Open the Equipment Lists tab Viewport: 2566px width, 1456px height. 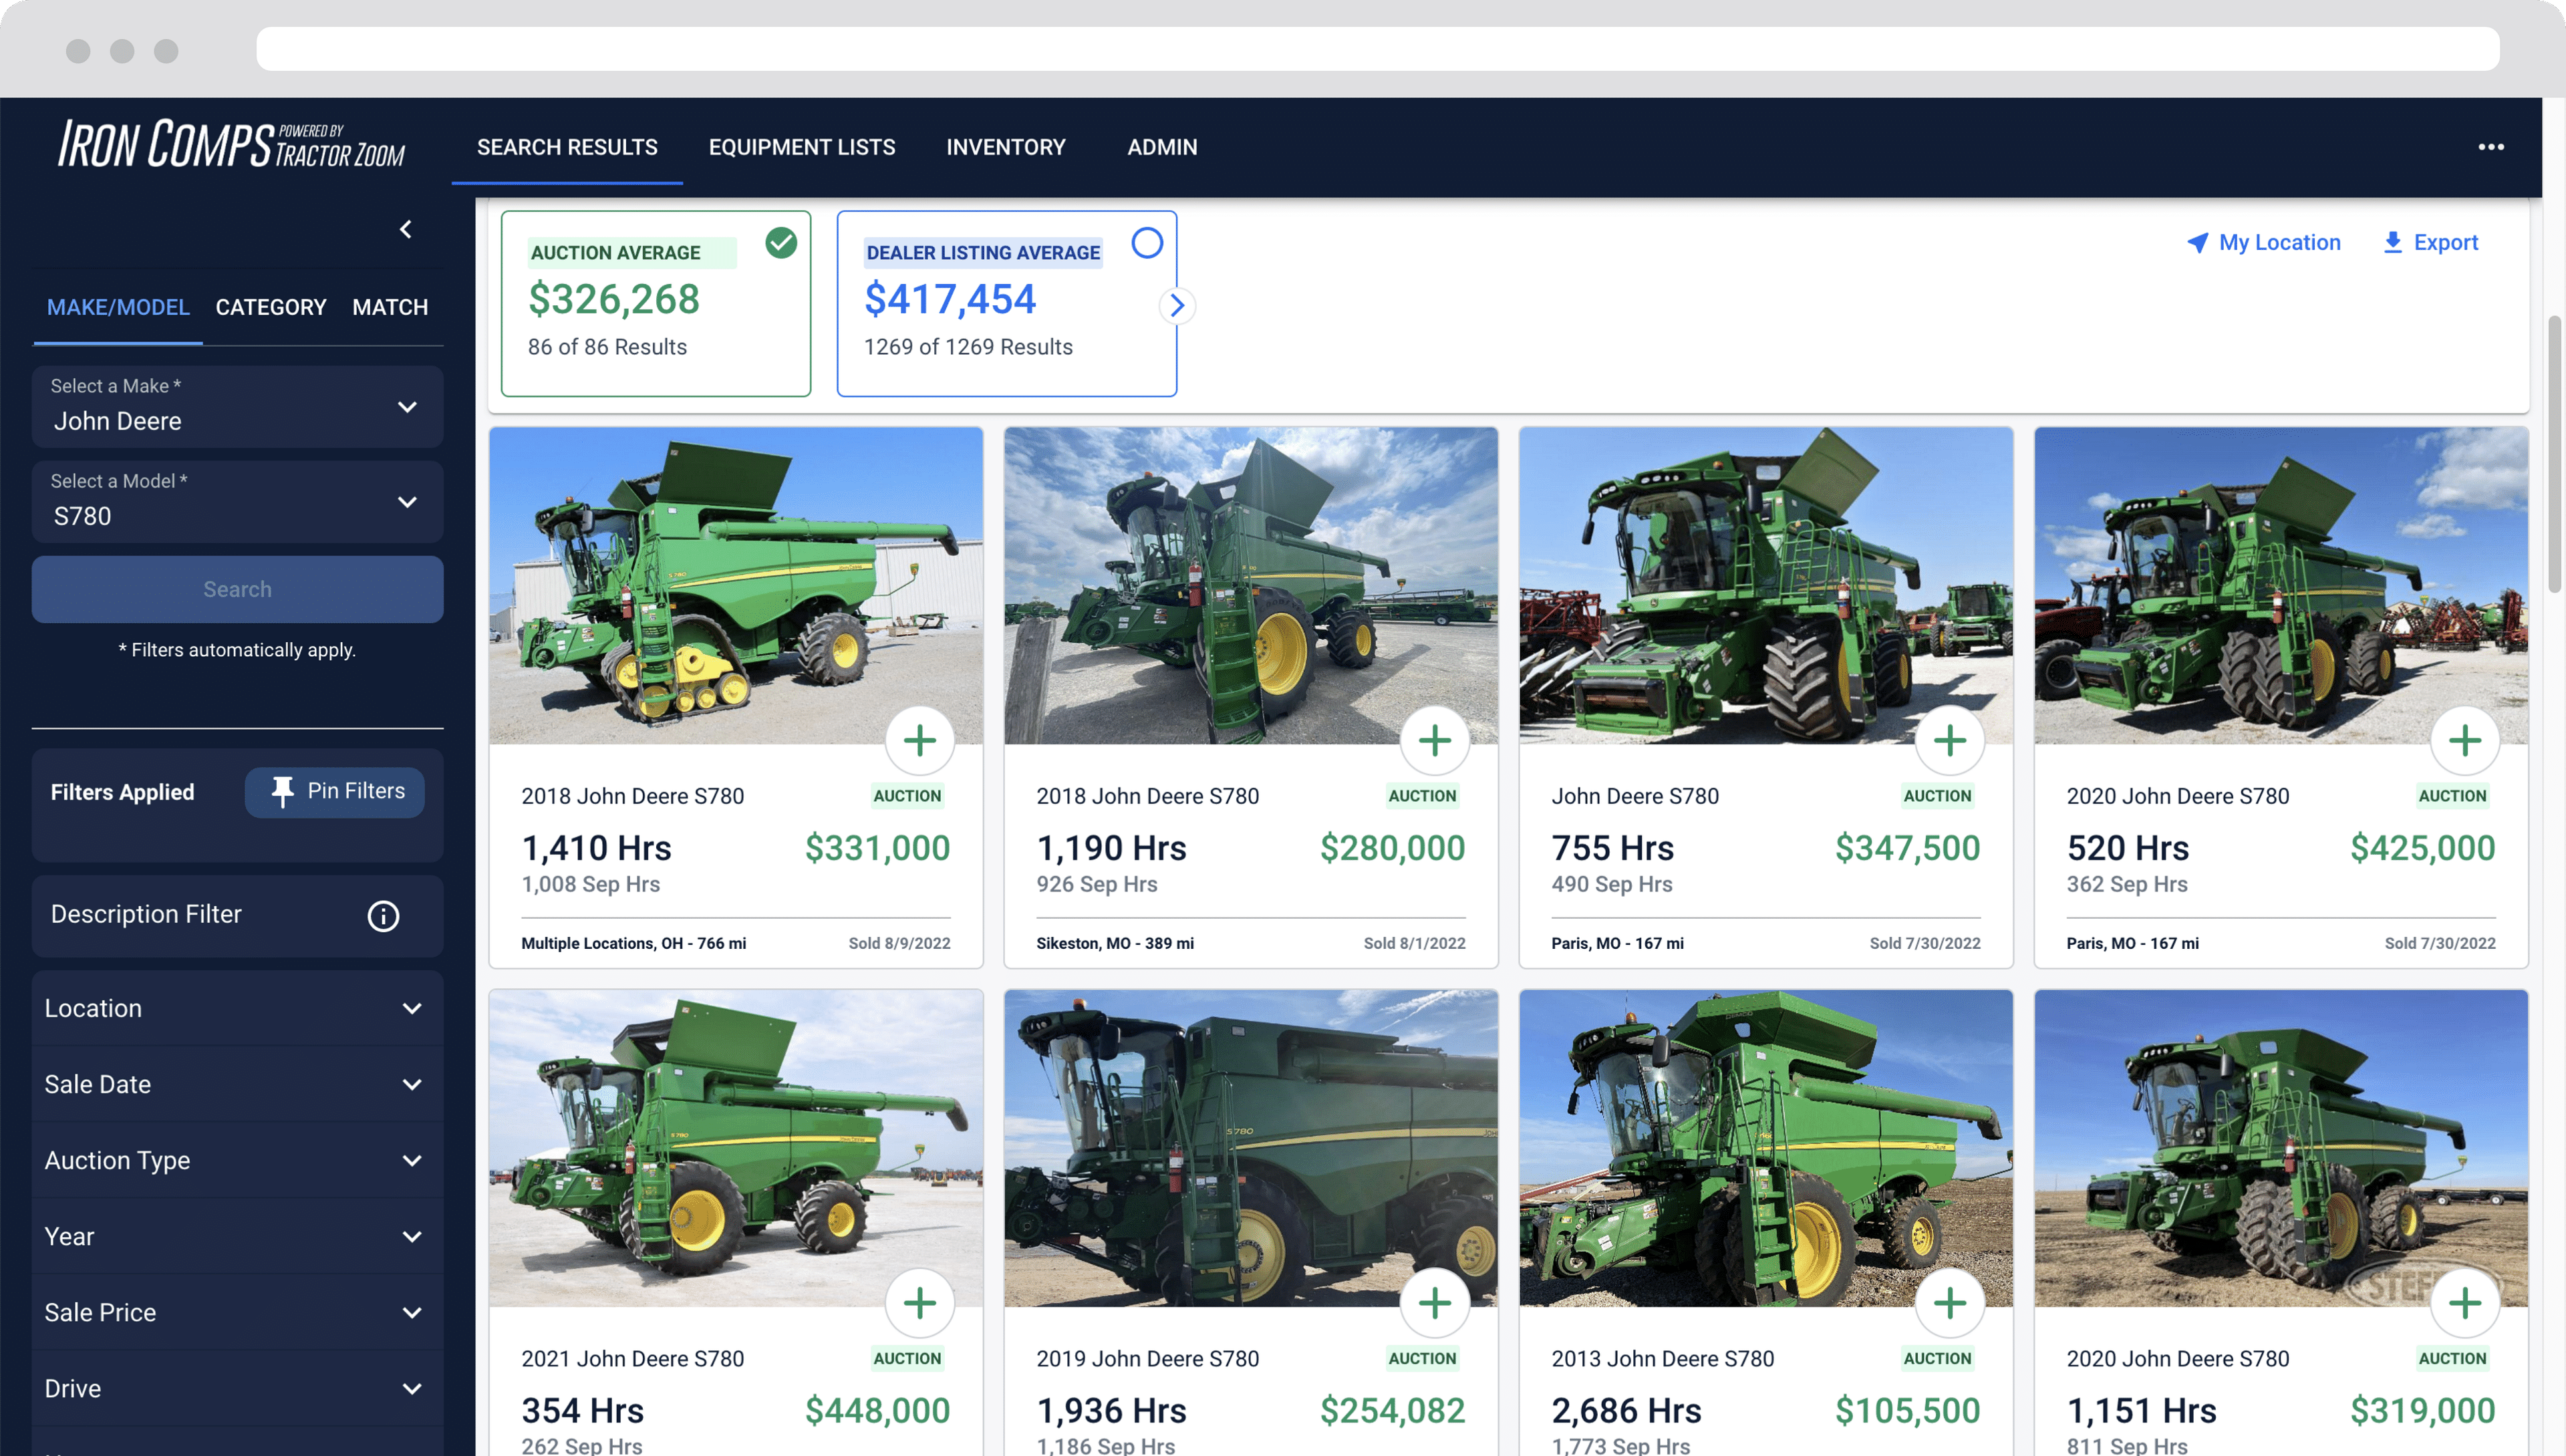pos(802,147)
